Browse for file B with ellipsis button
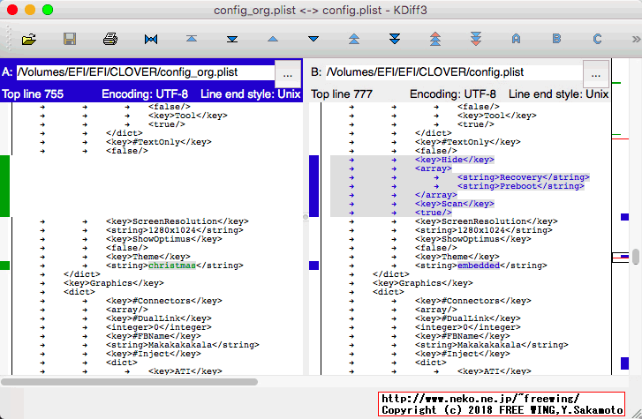This screenshot has width=642, height=419. pyautogui.click(x=596, y=74)
